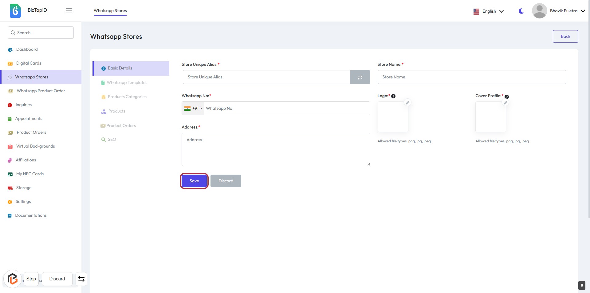This screenshot has width=590, height=293.
Task: Click the Logo edit pencil icon
Action: pyautogui.click(x=407, y=103)
